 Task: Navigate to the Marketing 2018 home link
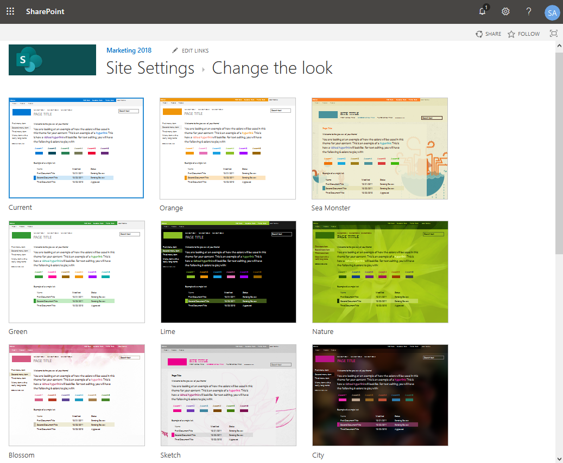click(x=129, y=50)
